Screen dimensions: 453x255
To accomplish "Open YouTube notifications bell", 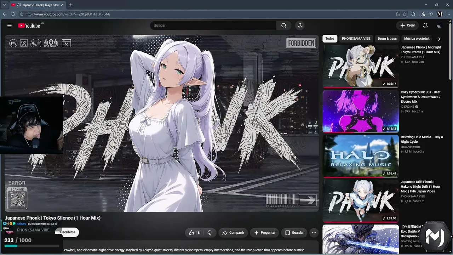I will pos(425,25).
